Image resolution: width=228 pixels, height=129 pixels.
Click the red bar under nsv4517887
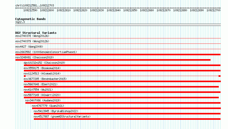[127, 119]
